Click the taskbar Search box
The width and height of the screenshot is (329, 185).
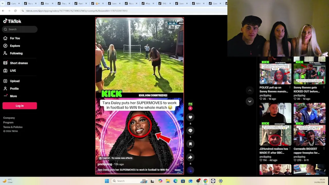coord(130,181)
